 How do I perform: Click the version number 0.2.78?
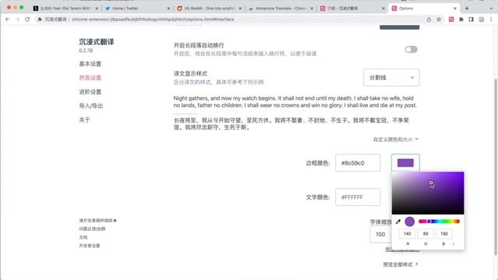tap(86, 51)
